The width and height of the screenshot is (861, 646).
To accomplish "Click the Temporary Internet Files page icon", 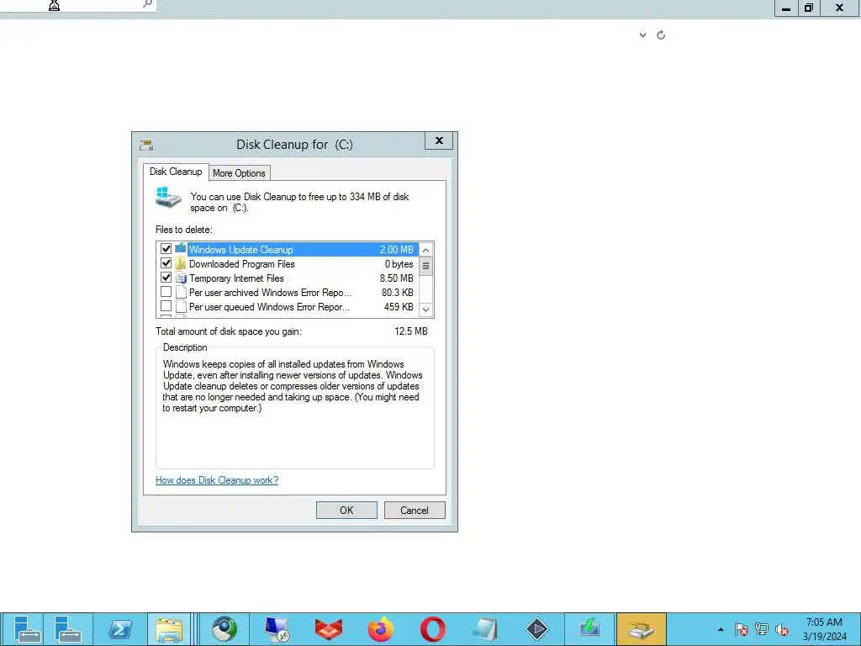I will 181,278.
